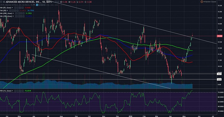Click the Nov label on the time axis
This screenshot has width=224, height=117.
104,116
